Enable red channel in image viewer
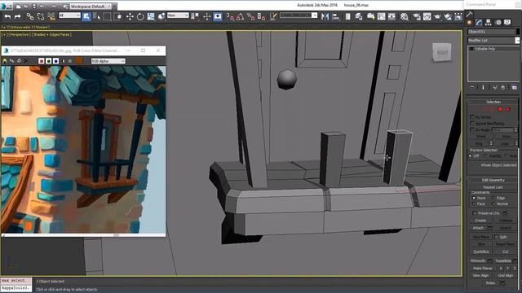Screen dimensions: 522x293 (x=42, y=61)
